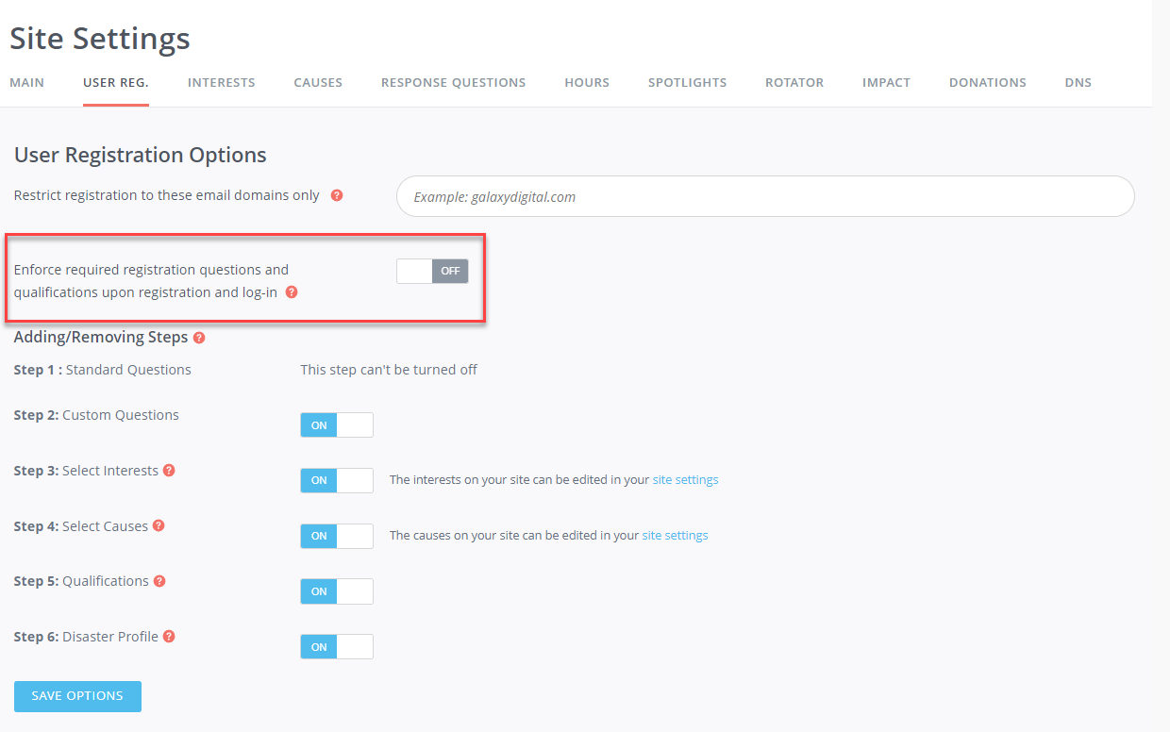Click help icon after 'registration and log-in'
This screenshot has height=732, width=1170.
click(292, 292)
